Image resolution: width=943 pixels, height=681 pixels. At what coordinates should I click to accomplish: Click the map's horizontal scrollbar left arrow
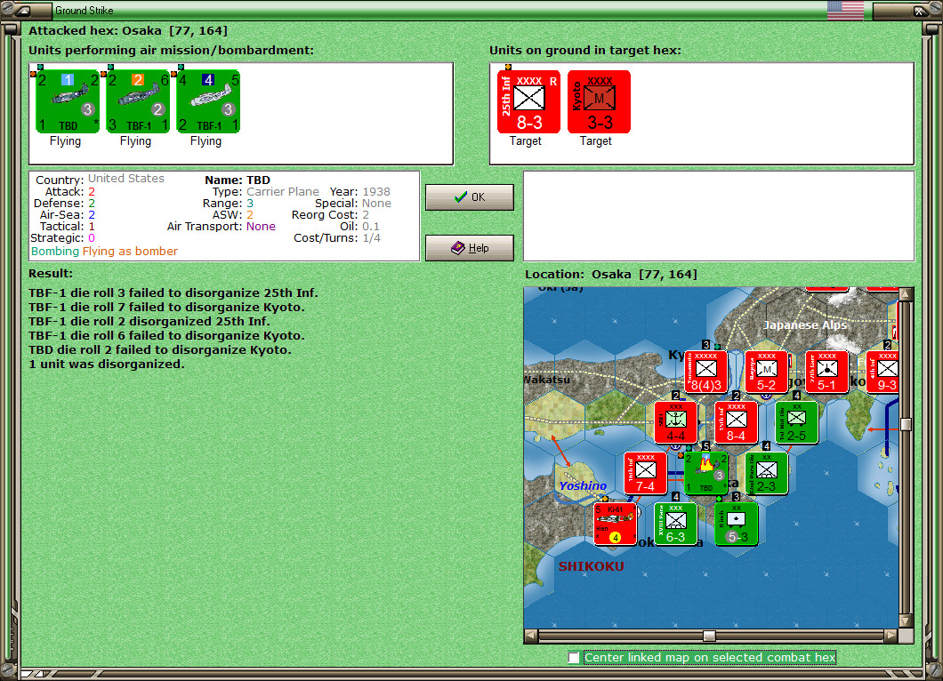pos(531,636)
